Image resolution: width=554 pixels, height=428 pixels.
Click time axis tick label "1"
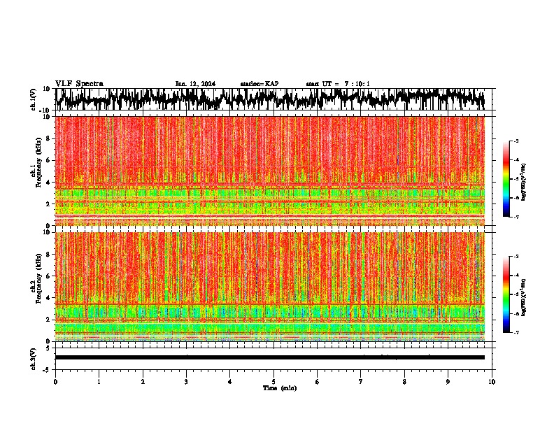click(99, 381)
